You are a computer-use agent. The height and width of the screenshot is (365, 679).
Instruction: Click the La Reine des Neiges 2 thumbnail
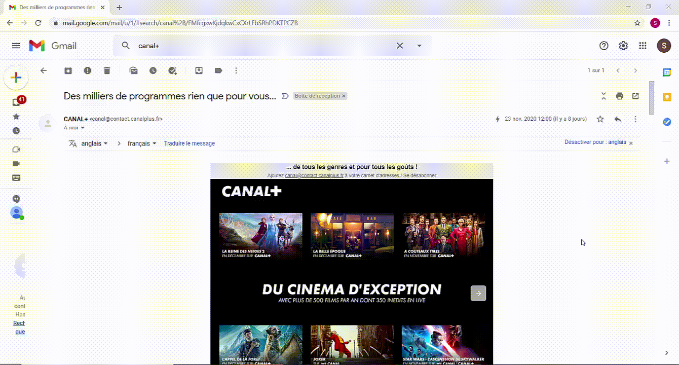[x=260, y=236]
